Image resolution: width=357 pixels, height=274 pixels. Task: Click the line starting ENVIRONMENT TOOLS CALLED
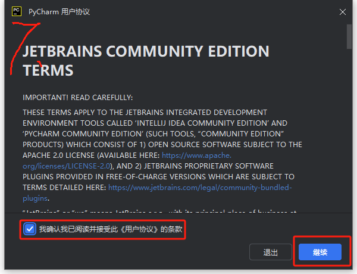click(155, 123)
